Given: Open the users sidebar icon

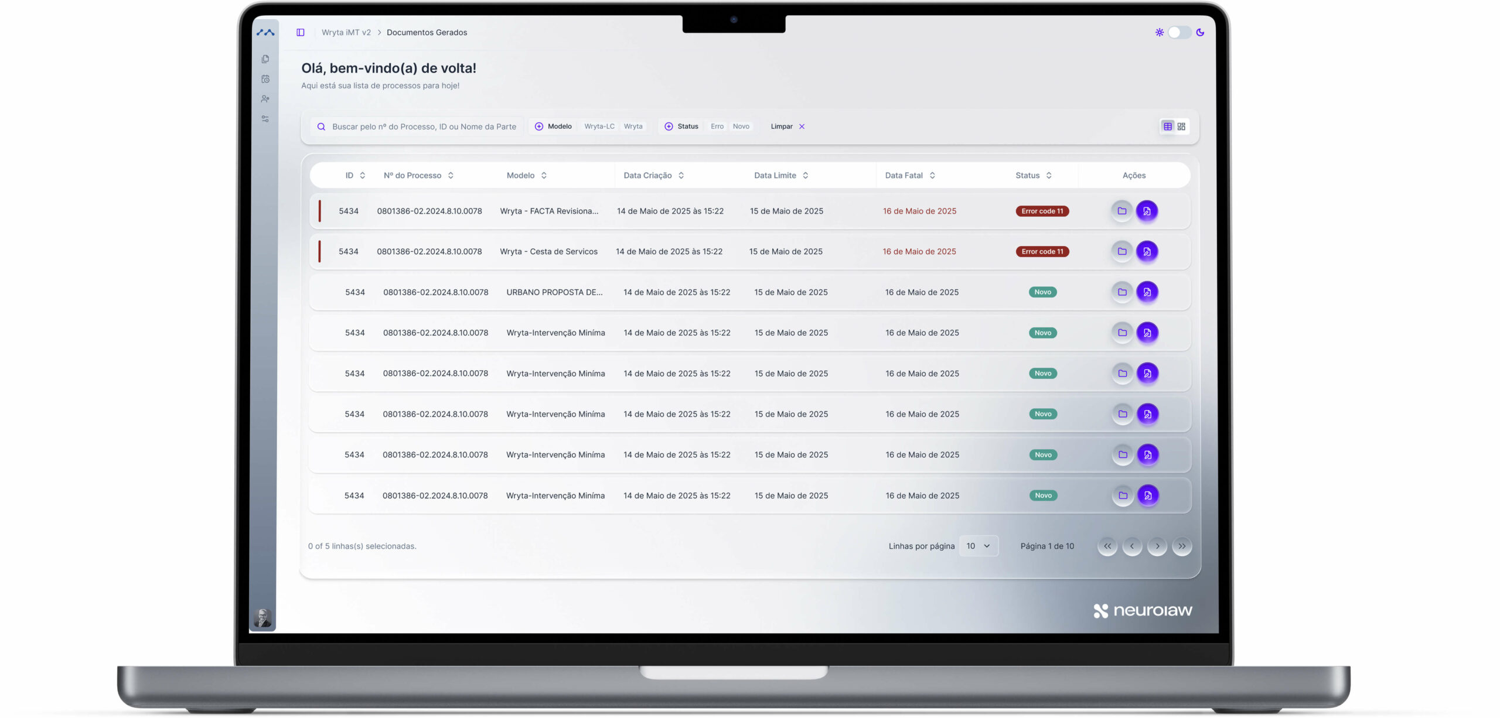Looking at the screenshot, I should click(x=265, y=99).
